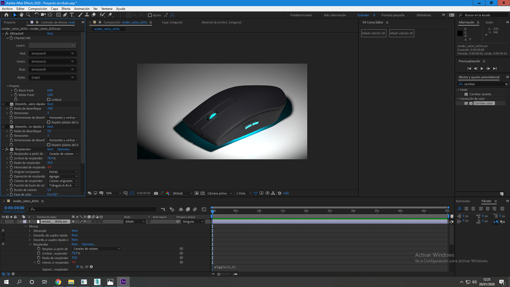Screen dimensions: 510x287
Task: Click the color swatch in Información panel
Action: (460, 33)
